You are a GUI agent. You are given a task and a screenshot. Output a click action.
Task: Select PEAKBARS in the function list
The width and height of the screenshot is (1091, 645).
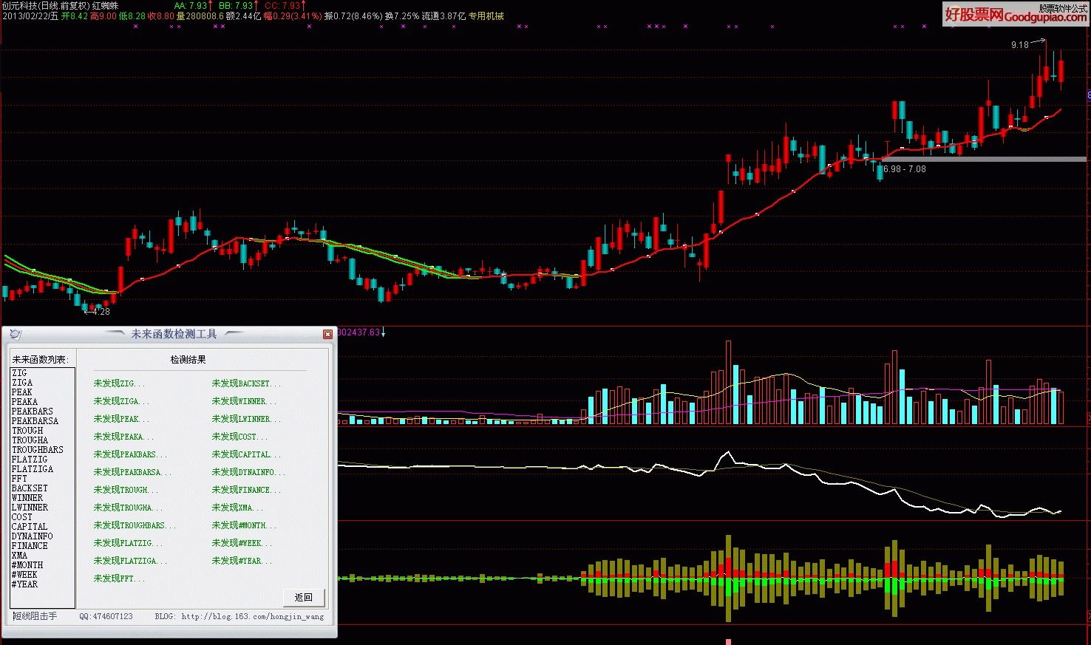pyautogui.click(x=33, y=412)
